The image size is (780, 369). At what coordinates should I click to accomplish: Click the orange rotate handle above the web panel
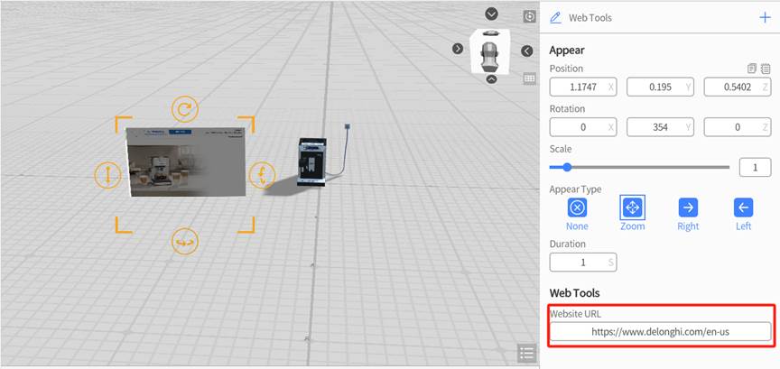click(185, 110)
